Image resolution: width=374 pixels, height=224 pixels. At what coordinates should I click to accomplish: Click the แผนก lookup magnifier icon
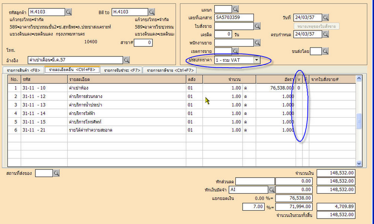pyautogui.click(x=235, y=9)
